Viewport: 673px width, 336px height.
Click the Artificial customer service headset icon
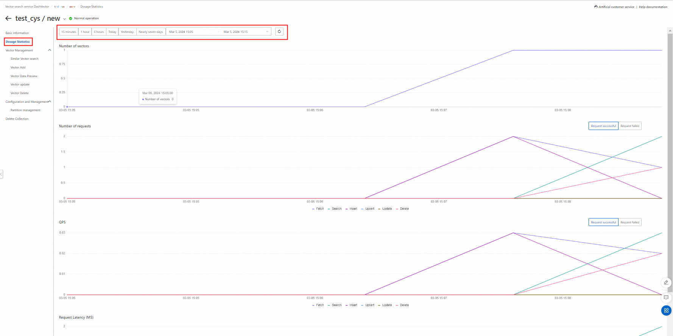click(596, 7)
